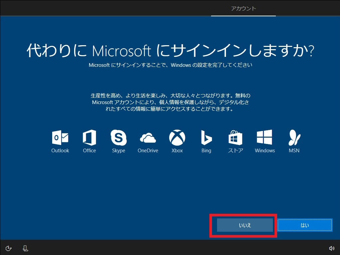Click the ストア store bag icon
This screenshot has width=340, height=255.
coord(236,138)
